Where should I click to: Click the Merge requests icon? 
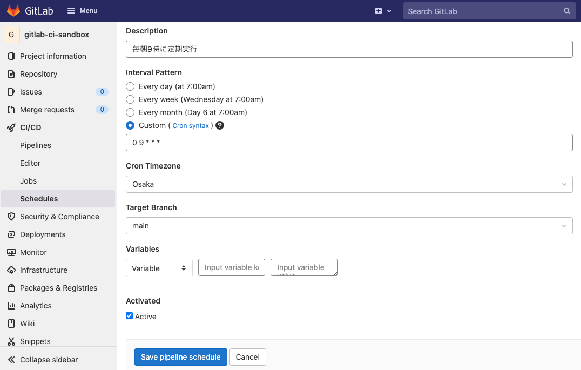tap(11, 109)
